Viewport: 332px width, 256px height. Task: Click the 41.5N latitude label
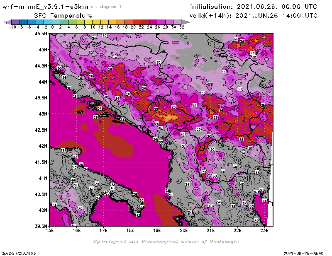coord(41,162)
